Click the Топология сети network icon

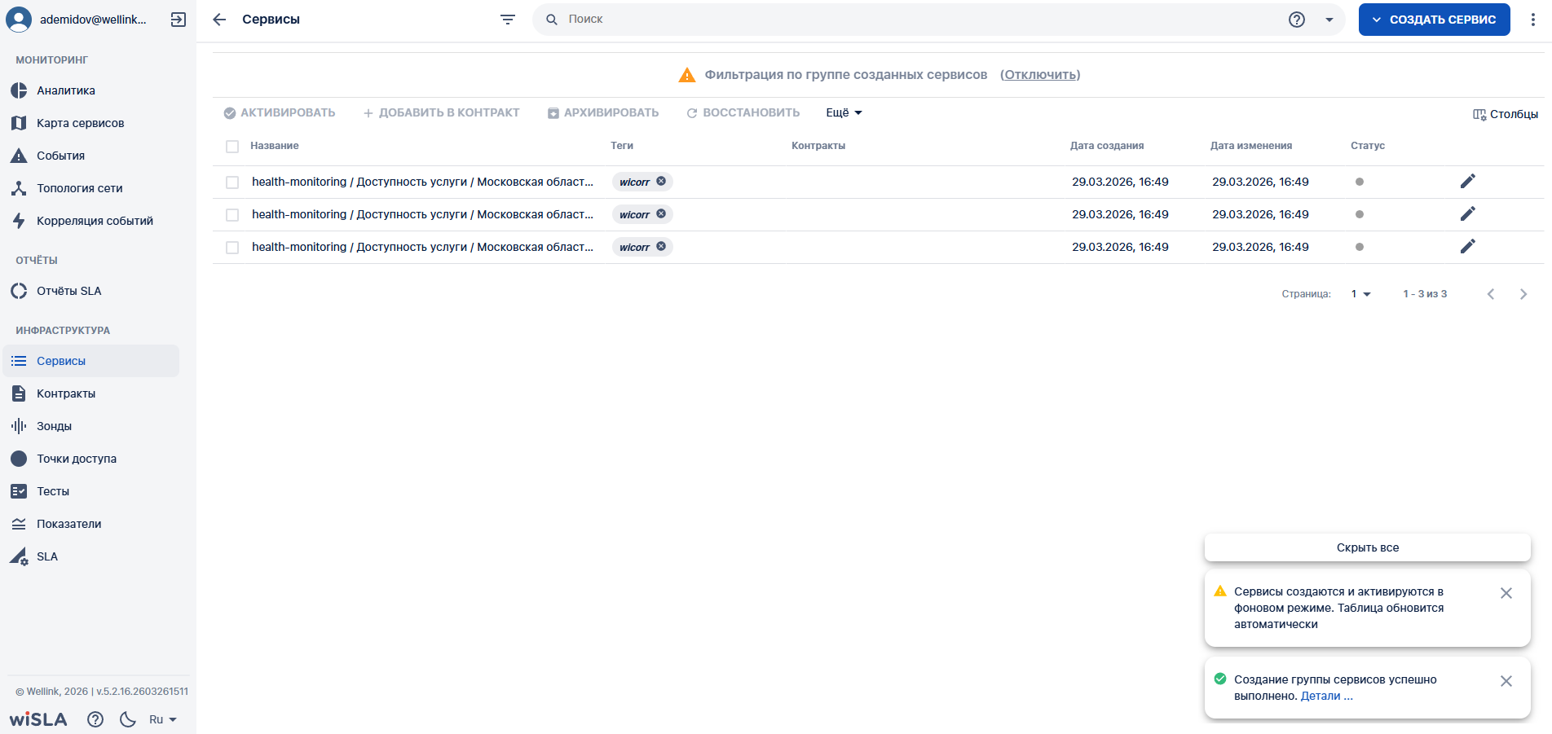pyautogui.click(x=19, y=188)
